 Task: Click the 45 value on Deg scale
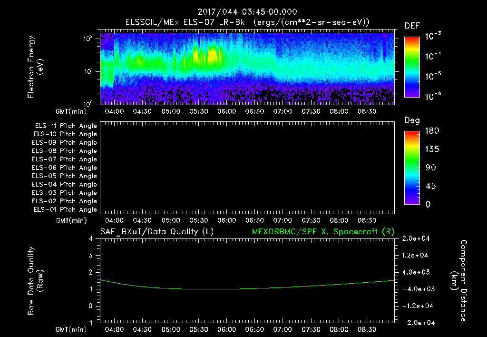point(431,186)
